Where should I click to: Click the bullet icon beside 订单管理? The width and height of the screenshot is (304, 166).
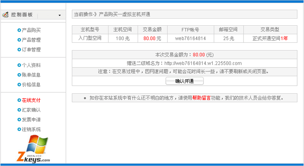(19, 49)
